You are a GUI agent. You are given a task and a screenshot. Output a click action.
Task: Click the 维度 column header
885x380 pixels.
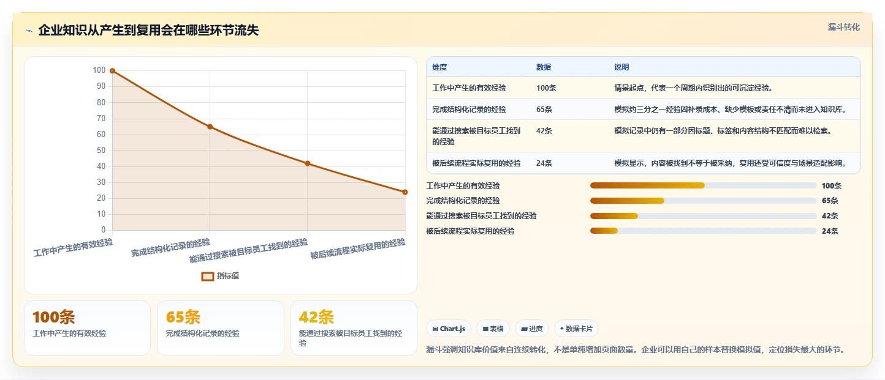click(x=439, y=67)
